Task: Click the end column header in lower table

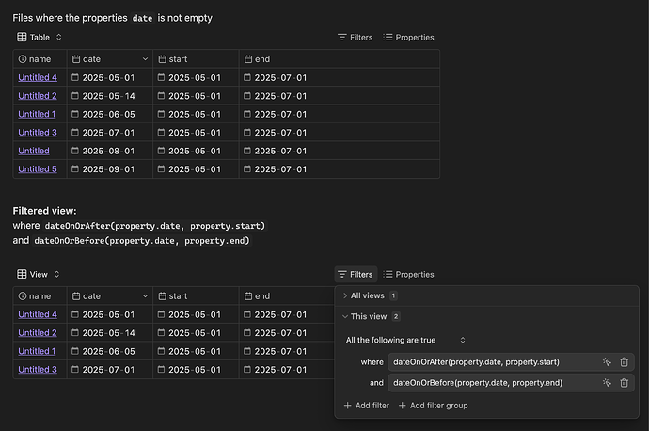Action: [287, 296]
